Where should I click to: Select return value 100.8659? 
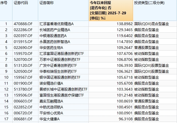pos(124,101)
